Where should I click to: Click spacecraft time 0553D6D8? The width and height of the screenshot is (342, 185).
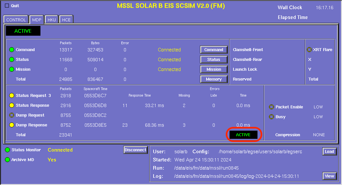pos(95,105)
